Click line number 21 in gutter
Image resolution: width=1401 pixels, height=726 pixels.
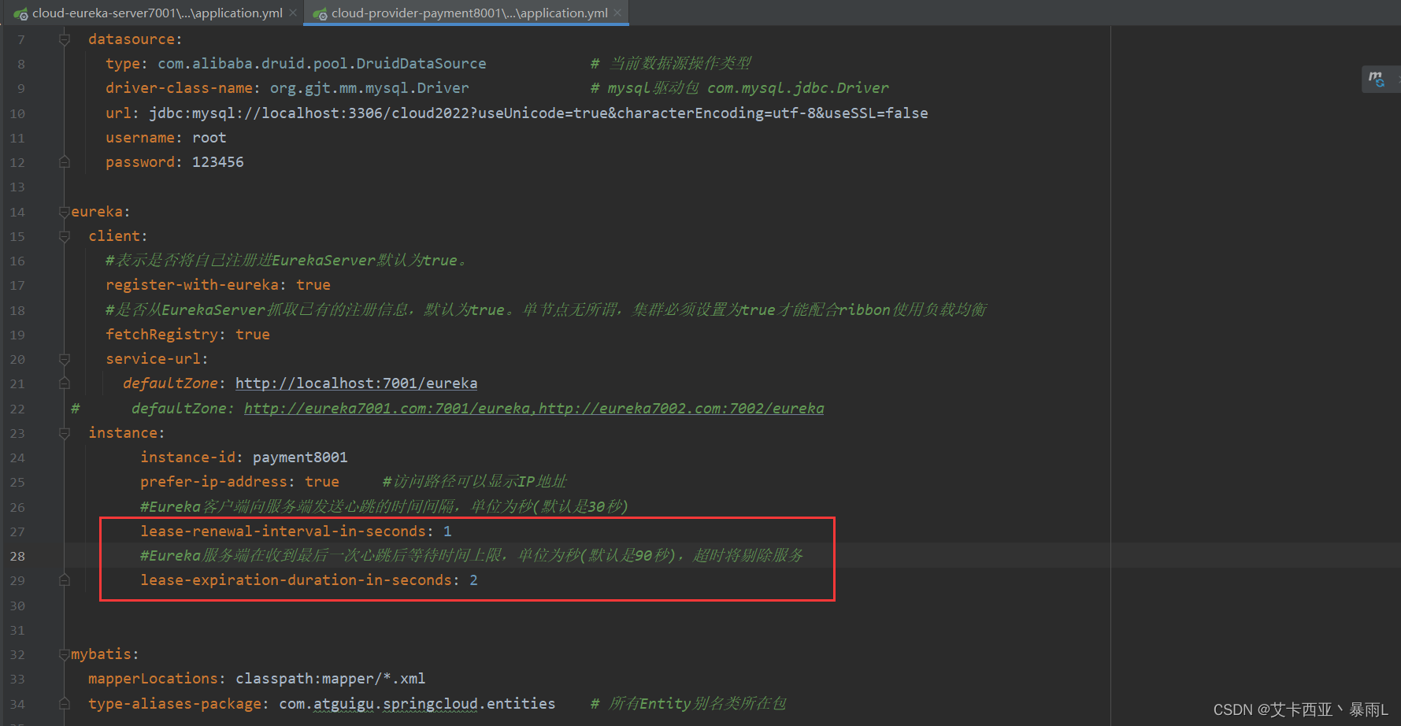pyautogui.click(x=17, y=383)
